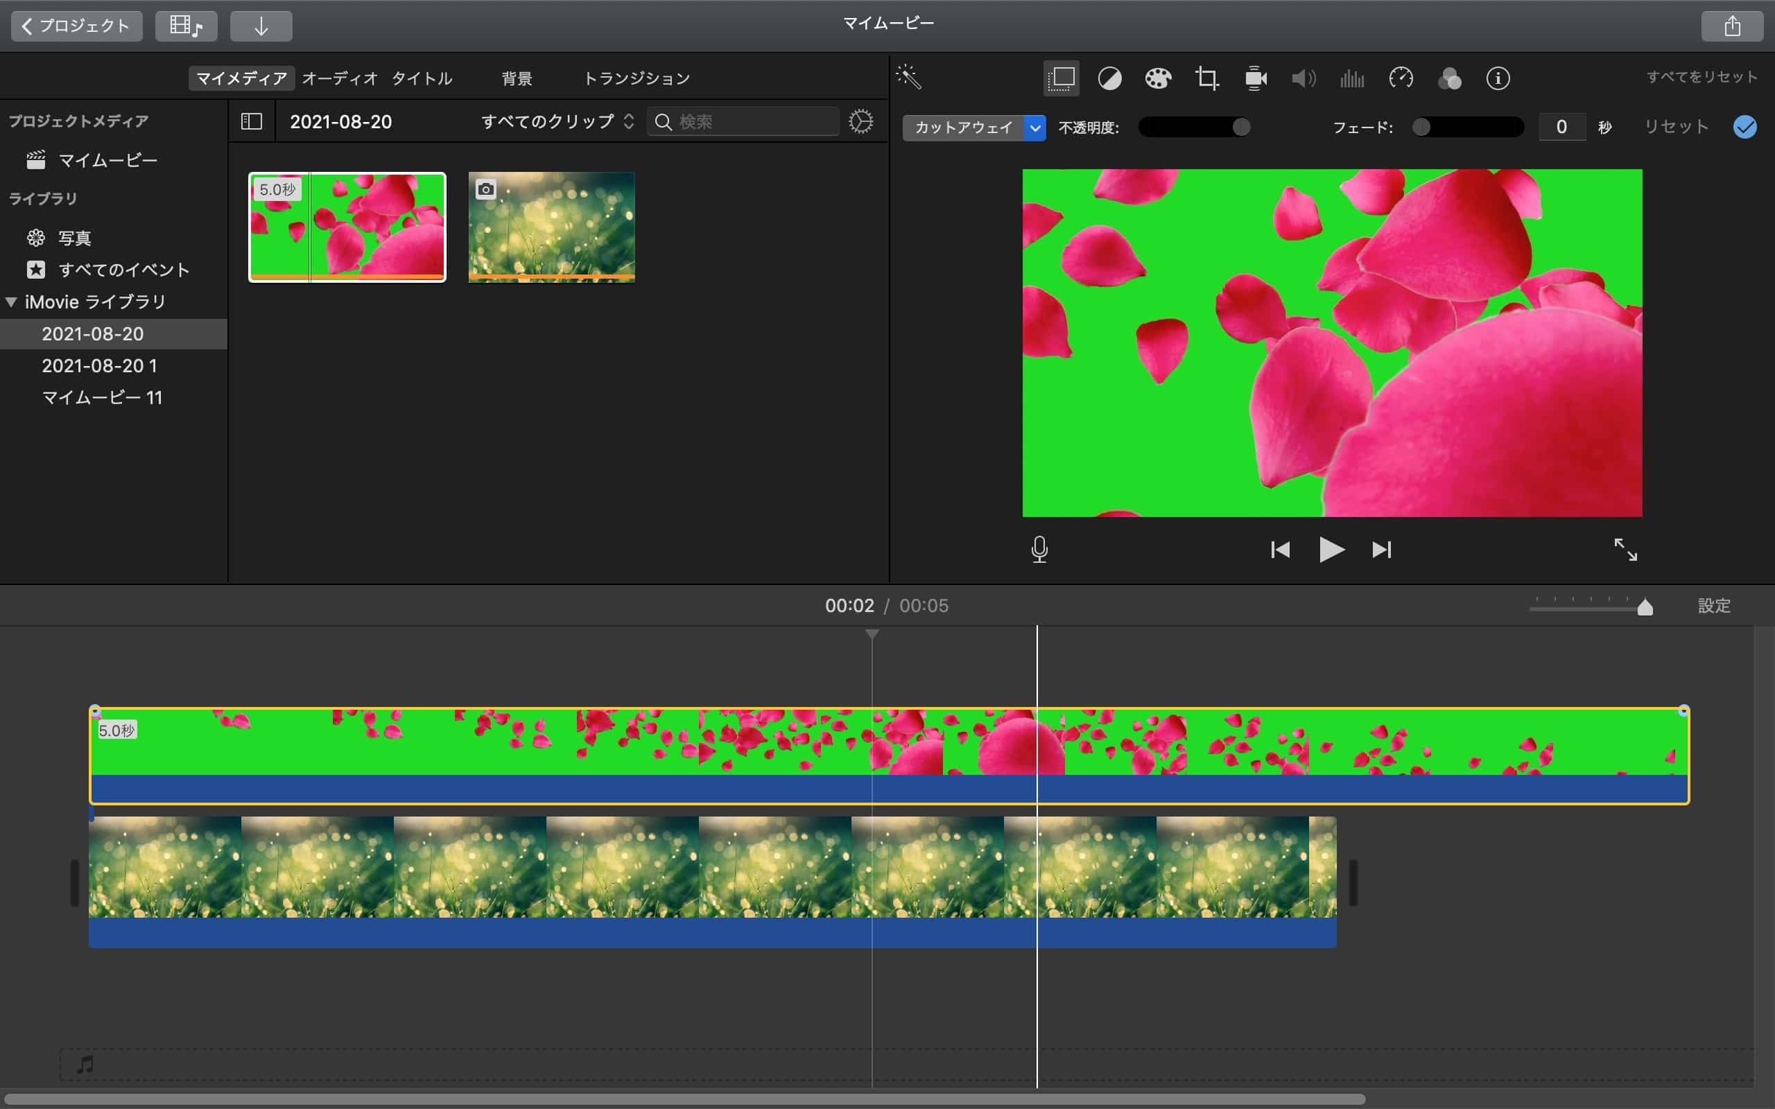Go back to プロジェクト list
The image size is (1775, 1109).
click(x=76, y=26)
